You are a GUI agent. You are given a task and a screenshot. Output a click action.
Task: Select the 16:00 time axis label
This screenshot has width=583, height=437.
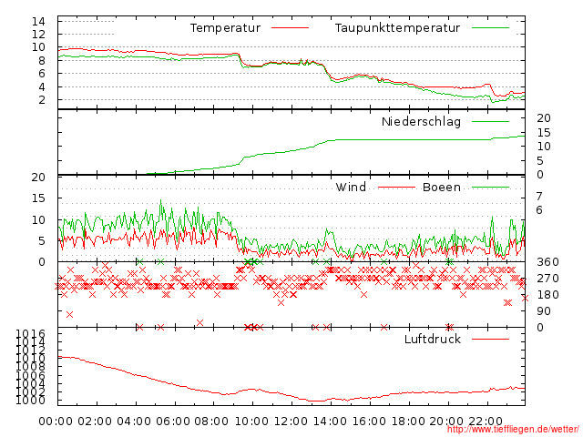[x=369, y=422]
